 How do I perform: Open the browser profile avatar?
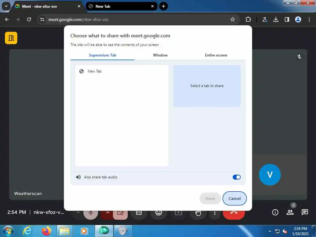coord(298,19)
